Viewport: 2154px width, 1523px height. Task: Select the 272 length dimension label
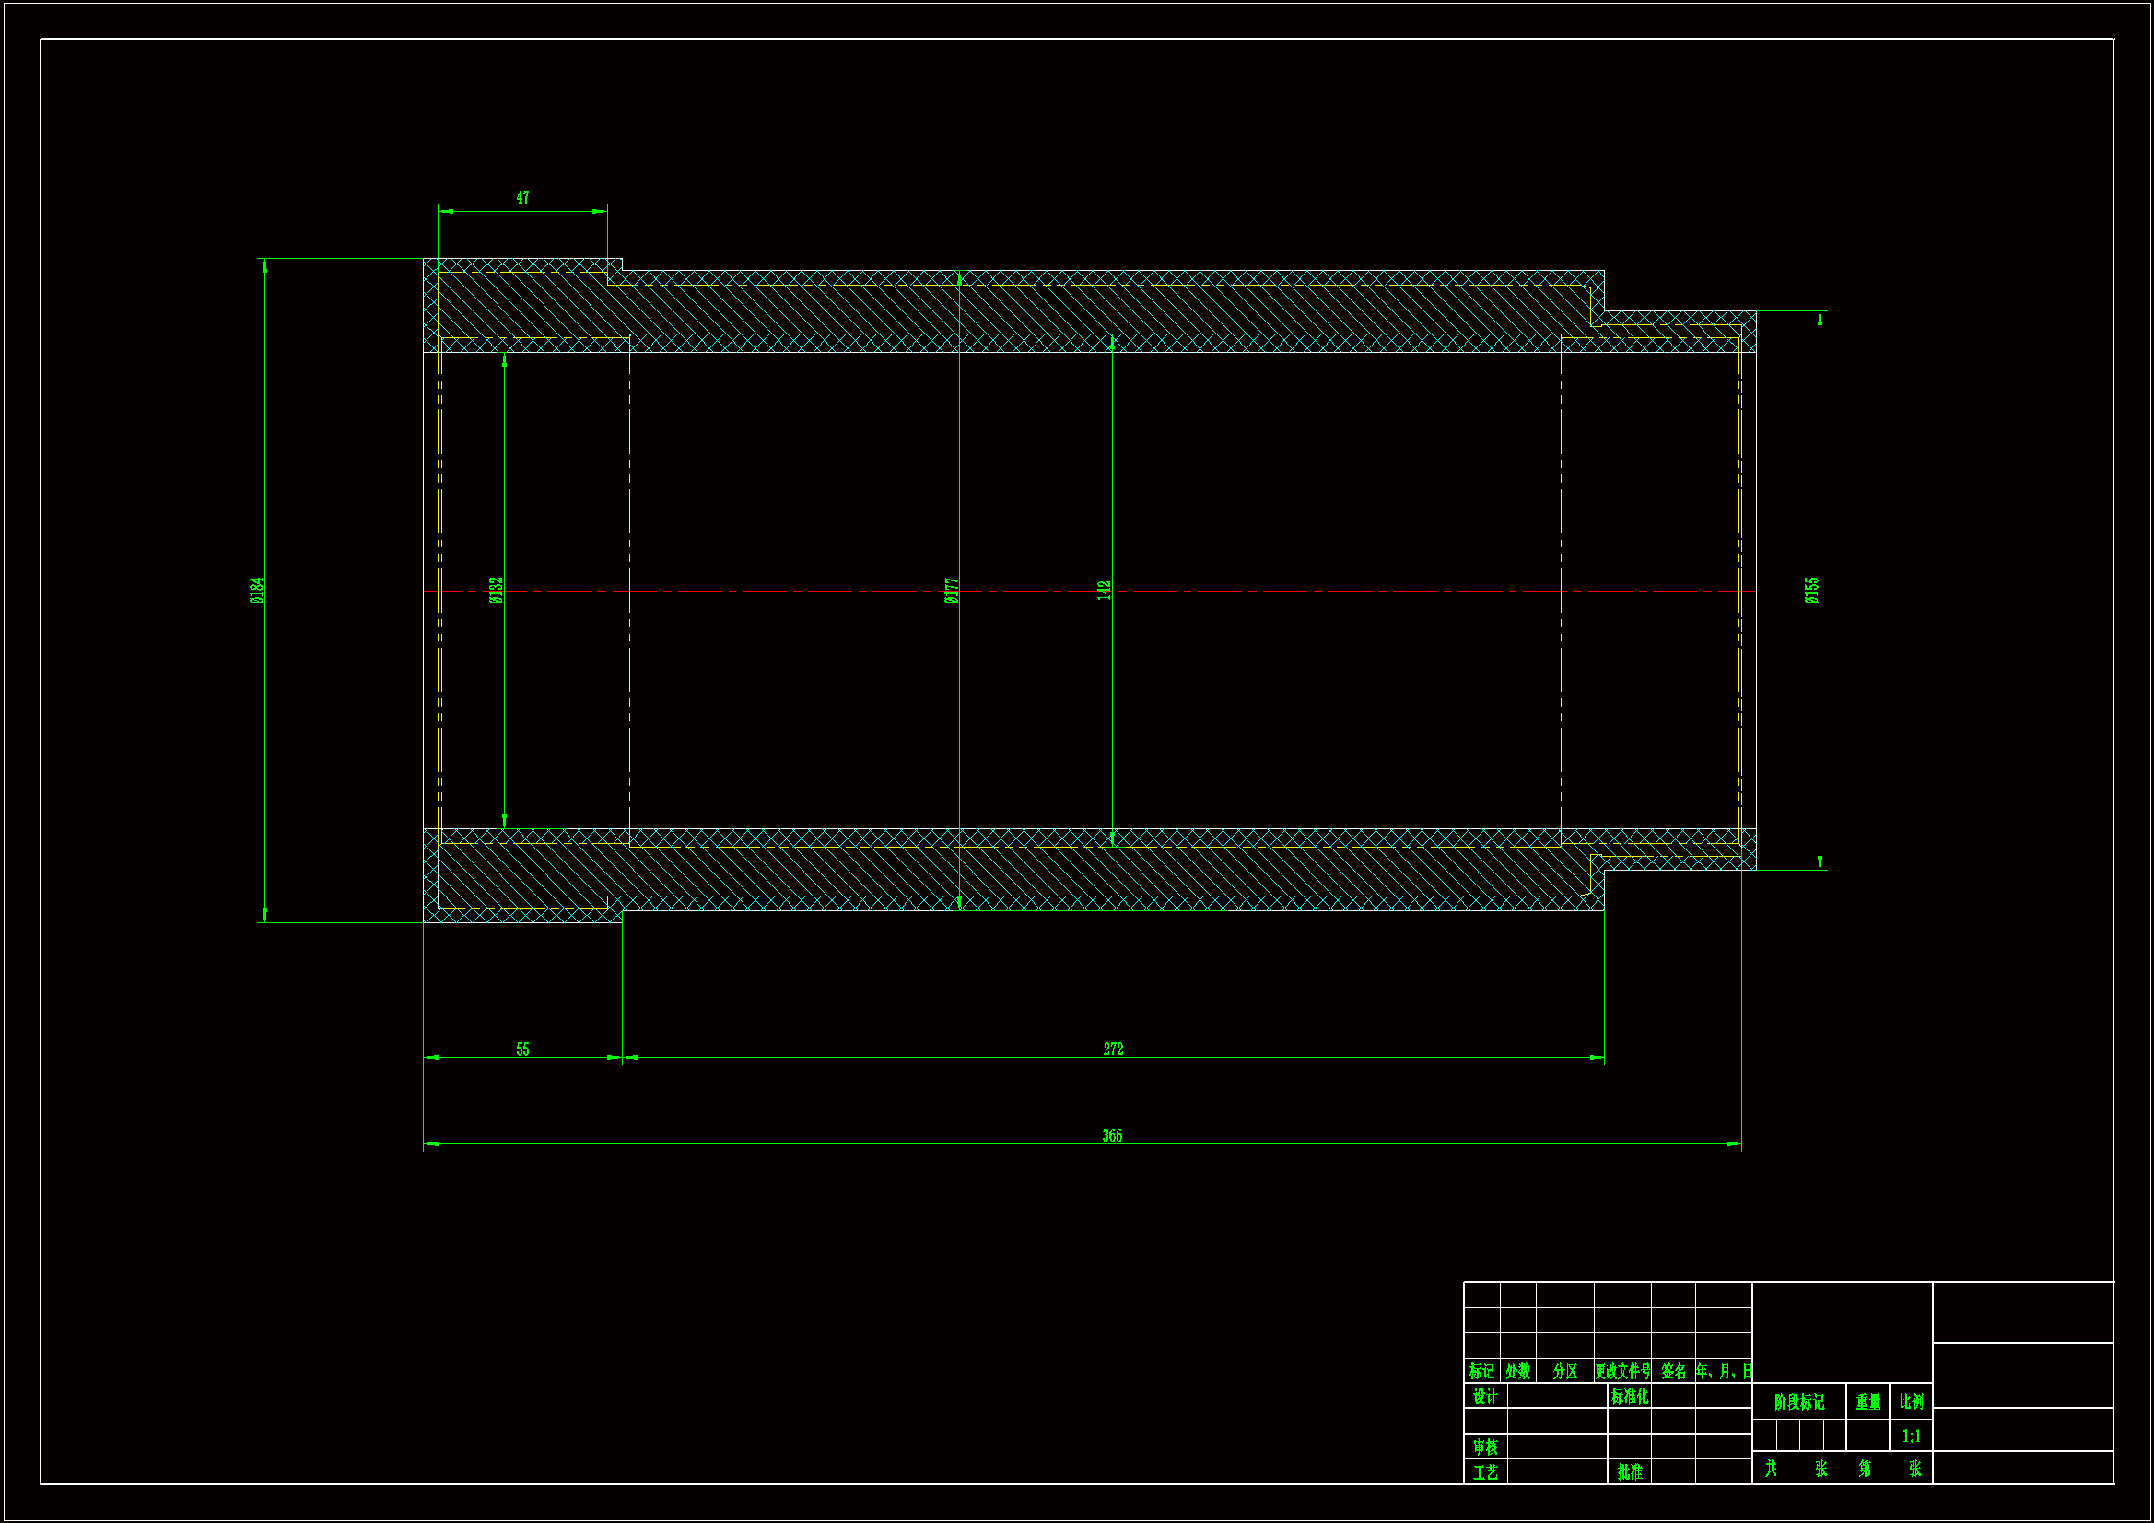(1113, 1049)
